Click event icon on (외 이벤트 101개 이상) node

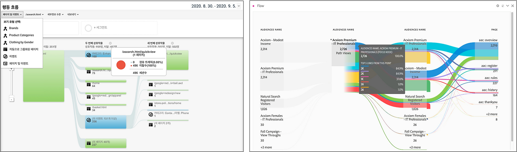(x=88, y=120)
